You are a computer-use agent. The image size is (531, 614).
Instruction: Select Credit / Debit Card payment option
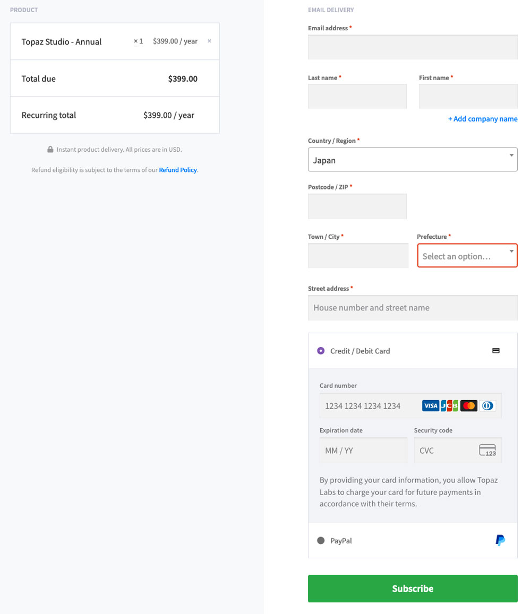pos(321,351)
